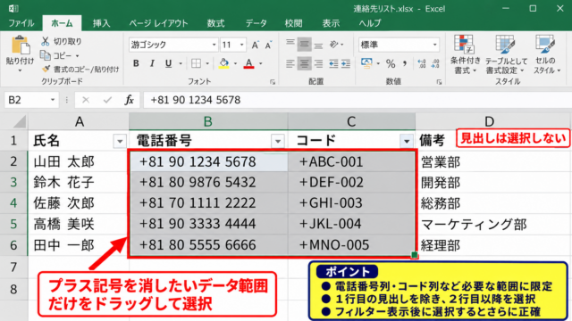Switch to the 数式 tab
The height and width of the screenshot is (321, 572).
pyautogui.click(x=215, y=23)
